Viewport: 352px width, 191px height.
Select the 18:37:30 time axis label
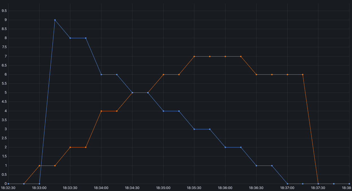[318, 188]
